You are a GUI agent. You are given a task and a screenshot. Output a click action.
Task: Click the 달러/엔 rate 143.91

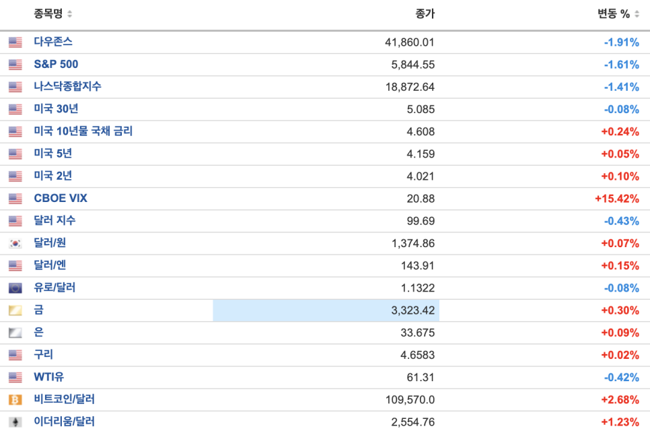(x=418, y=266)
